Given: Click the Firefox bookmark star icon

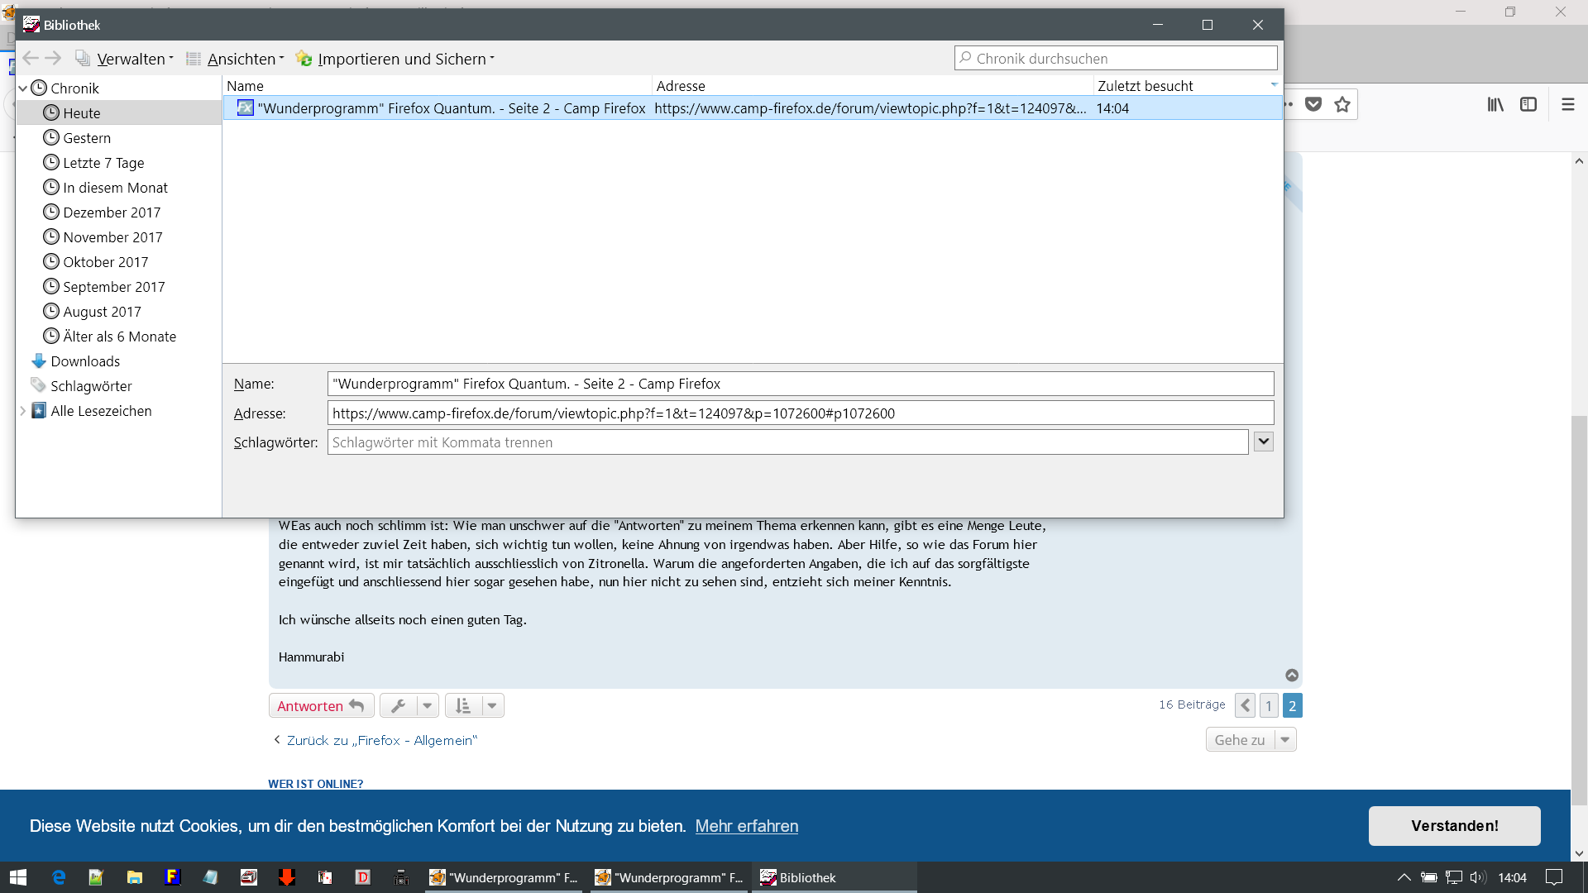Looking at the screenshot, I should (1342, 104).
